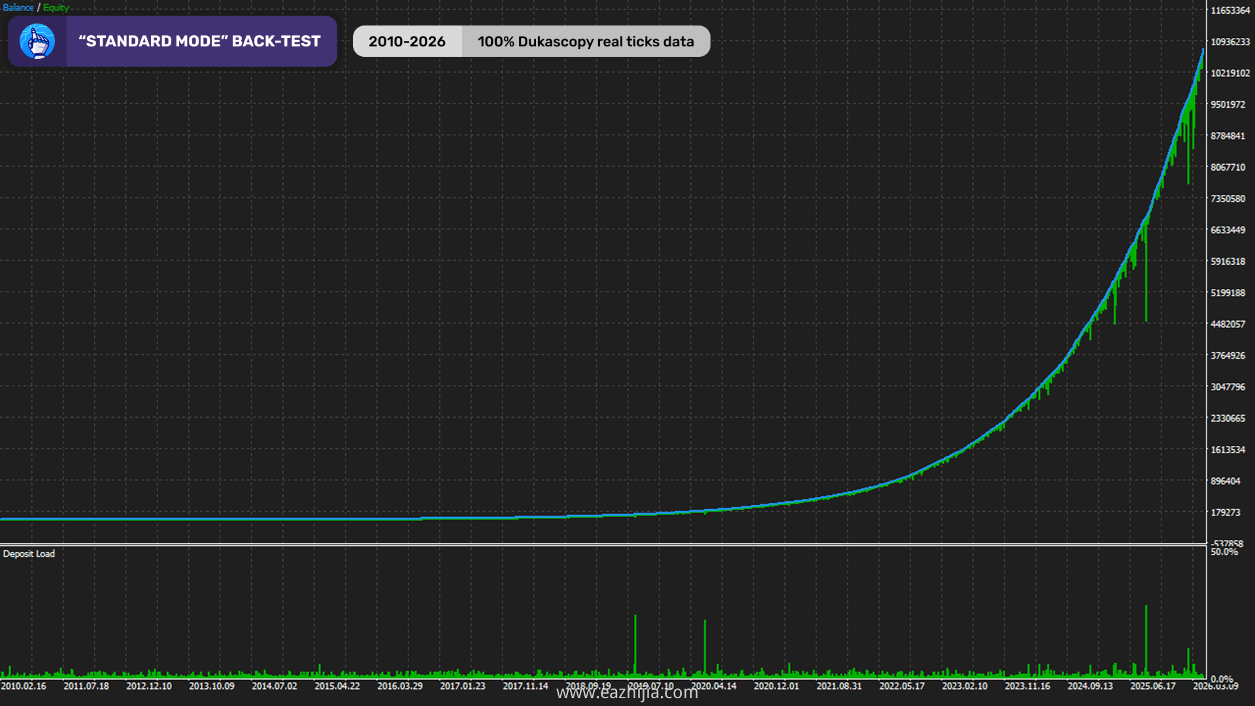This screenshot has height=706, width=1255.
Task: Click the 50.0% deposit load axis label
Action: coord(1224,552)
